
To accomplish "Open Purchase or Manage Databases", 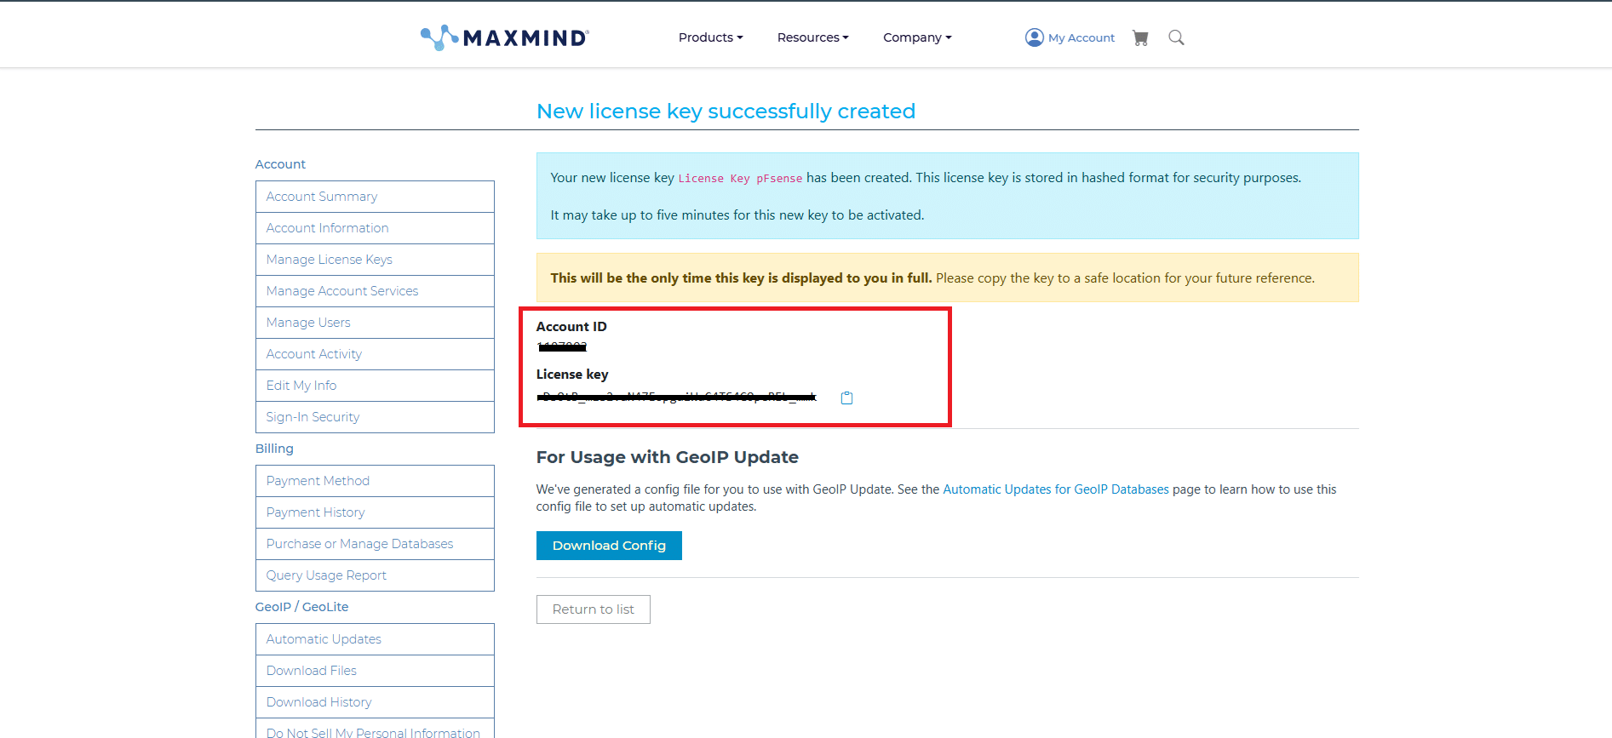I will pos(375,544).
